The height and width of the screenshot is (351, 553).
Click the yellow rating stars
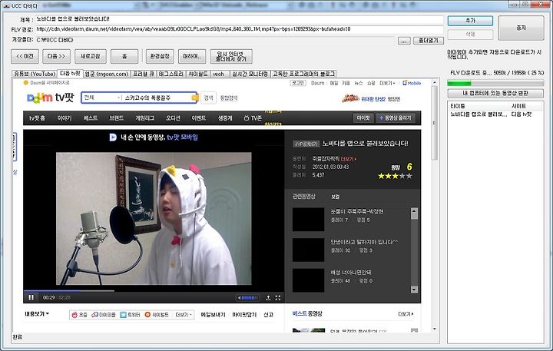pos(395,176)
